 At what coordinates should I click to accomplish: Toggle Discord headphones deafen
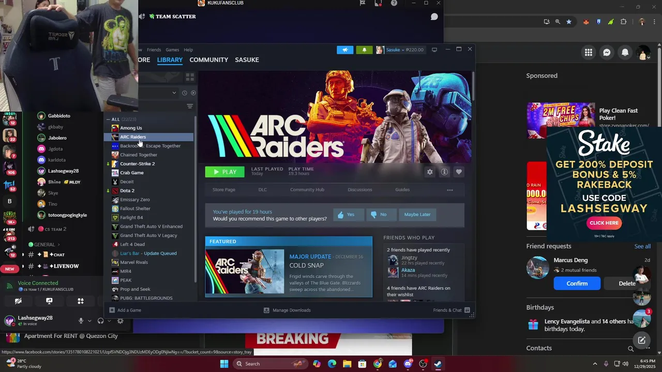click(x=100, y=321)
